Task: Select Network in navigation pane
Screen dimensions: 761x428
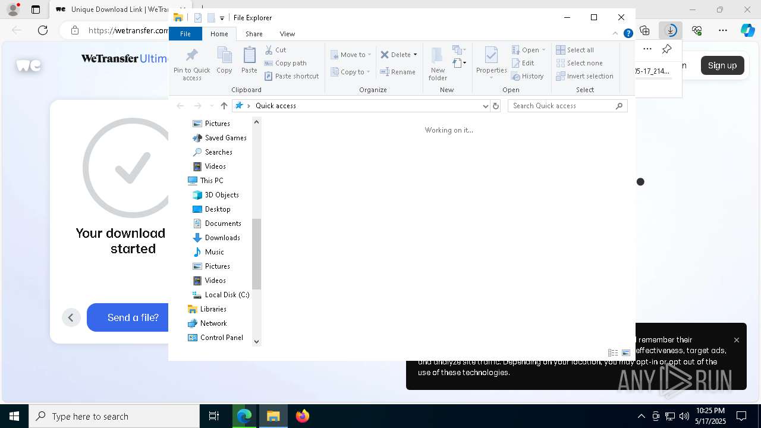Action: [213, 323]
